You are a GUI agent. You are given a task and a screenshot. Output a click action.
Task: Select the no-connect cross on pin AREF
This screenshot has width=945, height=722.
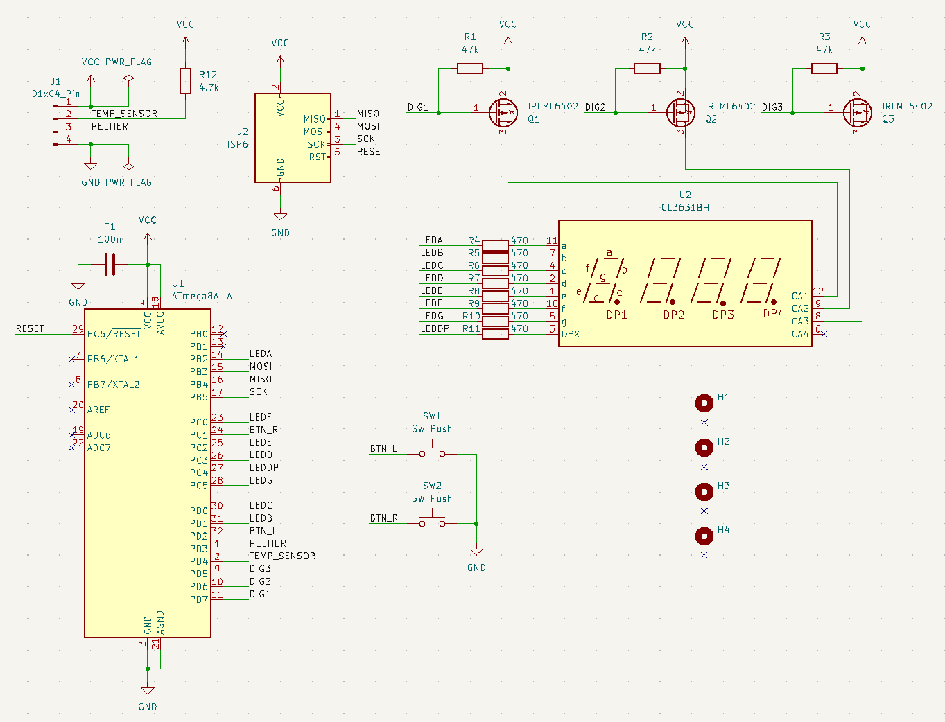[71, 409]
